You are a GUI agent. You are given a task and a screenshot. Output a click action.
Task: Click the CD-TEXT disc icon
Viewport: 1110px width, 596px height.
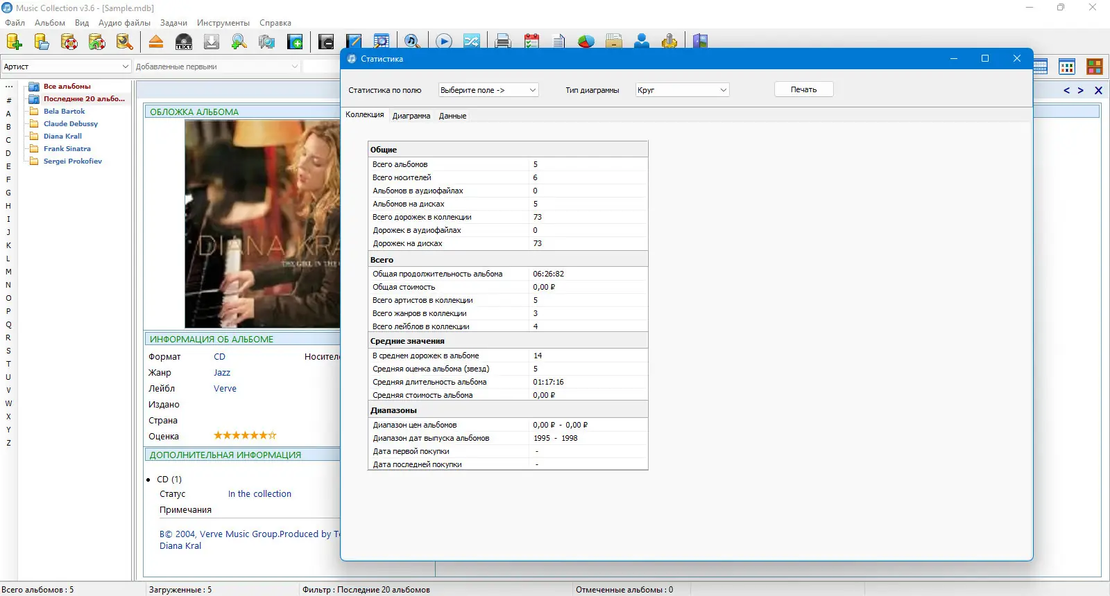click(x=184, y=42)
